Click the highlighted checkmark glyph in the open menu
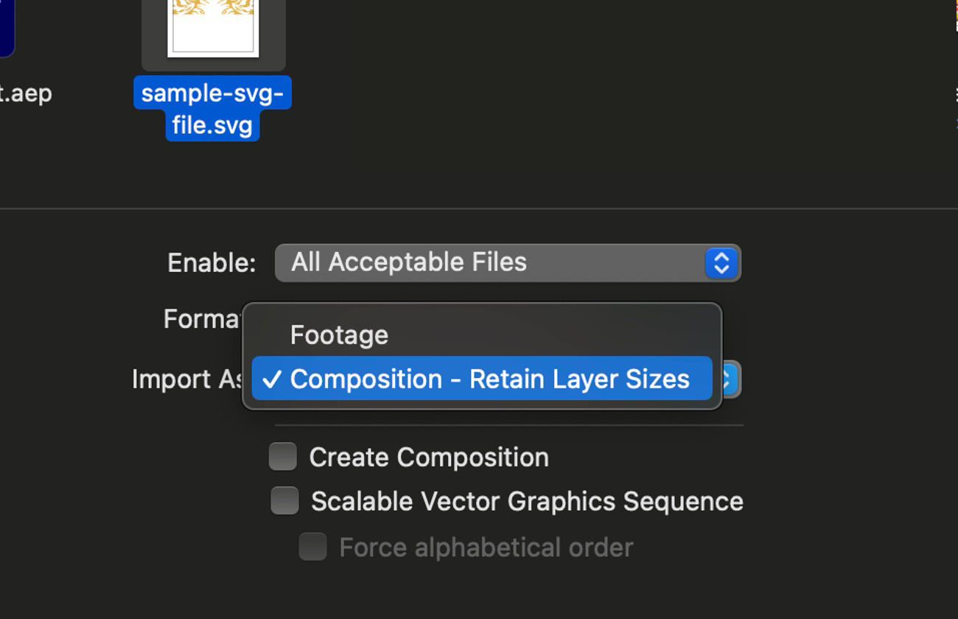This screenshot has height=619, width=958. coord(273,379)
